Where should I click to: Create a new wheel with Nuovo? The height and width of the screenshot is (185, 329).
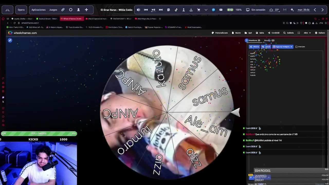click(x=236, y=33)
